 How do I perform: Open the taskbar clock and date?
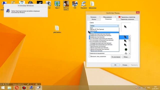(x=155, y=88)
